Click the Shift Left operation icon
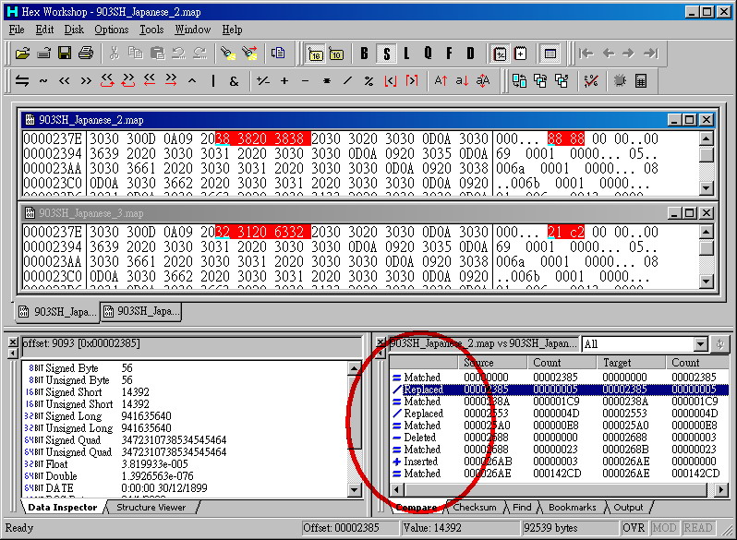This screenshot has width=737, height=540. point(65,81)
